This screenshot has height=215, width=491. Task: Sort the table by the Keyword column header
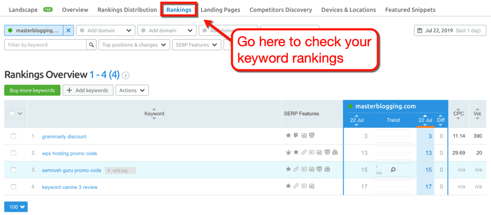pyautogui.click(x=154, y=114)
